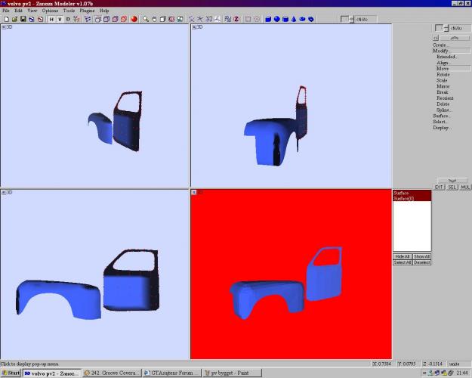The width and height of the screenshot is (472, 378).
Task: Click the blue sphere primitive icon
Action: pyautogui.click(x=276, y=19)
